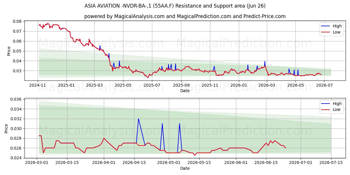This screenshot has height=175, width=350.
Task: Click the '2025-01' tick label
Action: click(x=66, y=85)
